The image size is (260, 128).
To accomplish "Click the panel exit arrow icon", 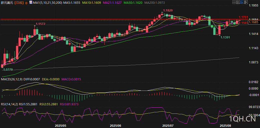I will 246,2.
